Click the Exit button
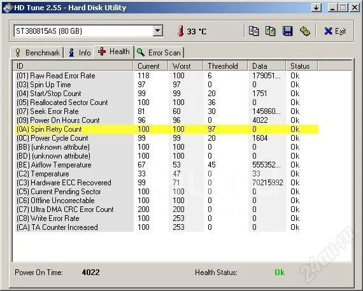 [335, 31]
